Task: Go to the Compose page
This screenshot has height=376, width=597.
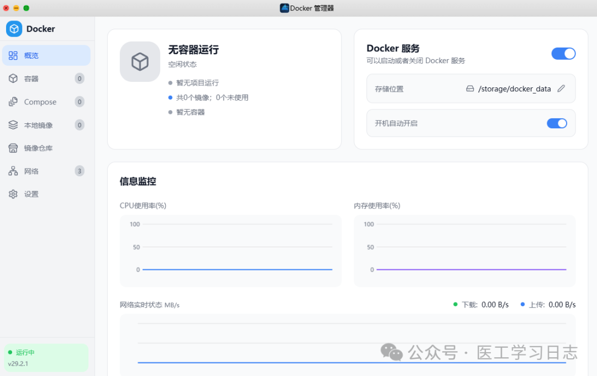Action: (x=46, y=102)
